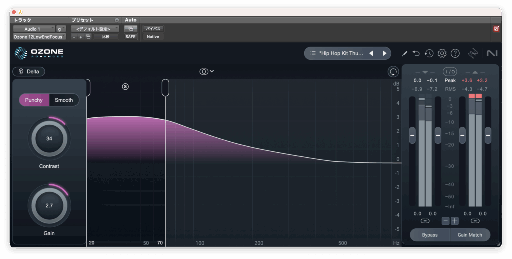
Task: Click the pencil edit icon
Action: pos(404,53)
